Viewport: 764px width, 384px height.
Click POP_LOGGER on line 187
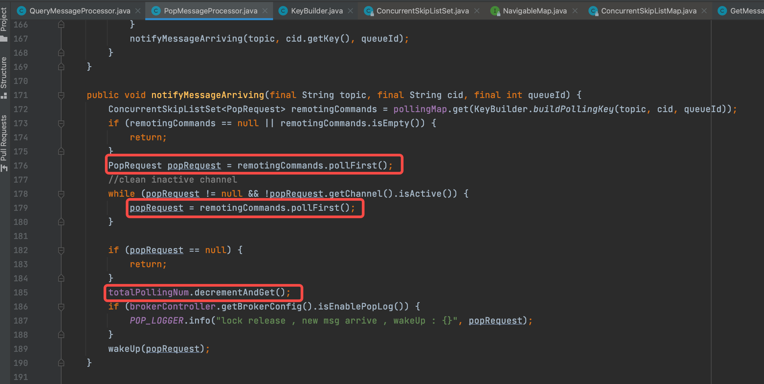[156, 321]
